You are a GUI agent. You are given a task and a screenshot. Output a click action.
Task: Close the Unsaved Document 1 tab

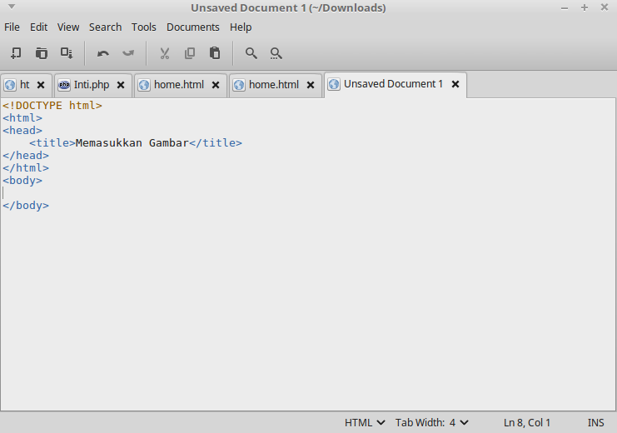pyautogui.click(x=455, y=84)
